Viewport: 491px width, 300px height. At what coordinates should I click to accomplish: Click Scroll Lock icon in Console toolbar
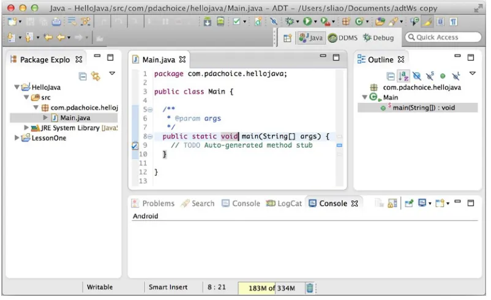(392, 203)
